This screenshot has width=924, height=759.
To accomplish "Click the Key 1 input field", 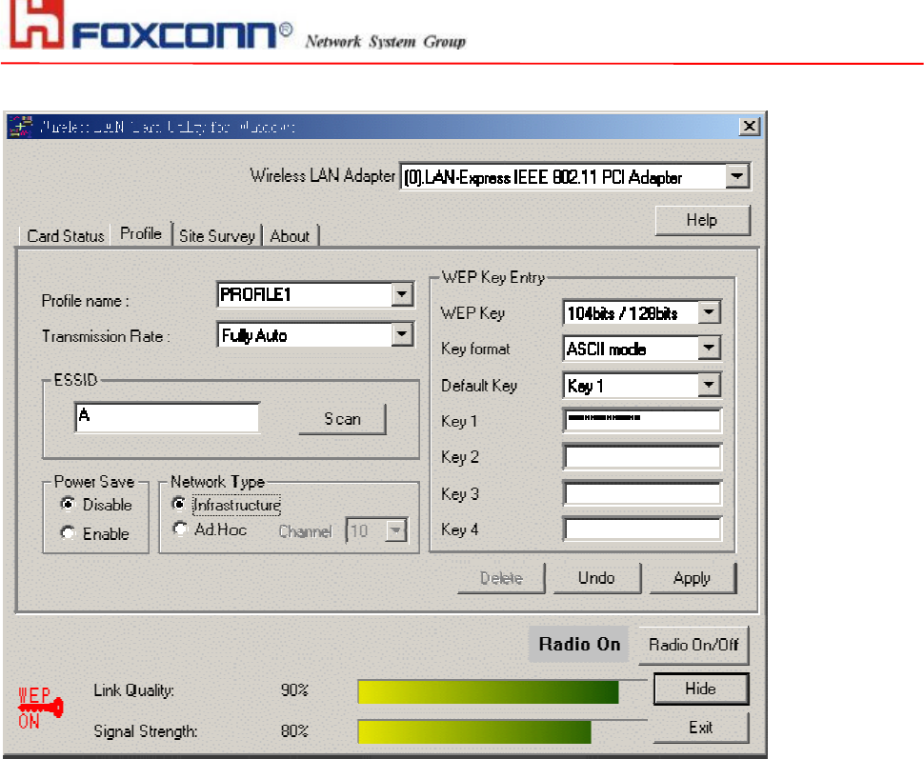I will pyautogui.click(x=642, y=421).
